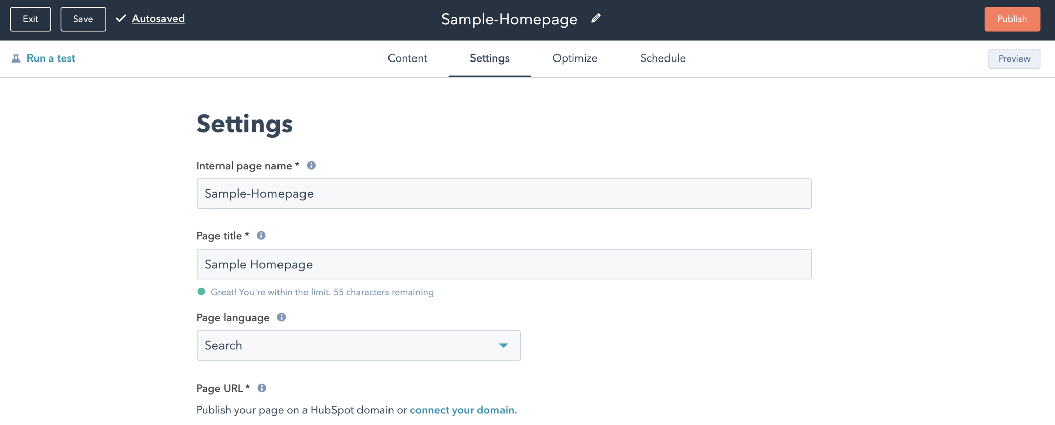Click the Exit button
Viewport: 1055px width, 425px height.
point(31,19)
